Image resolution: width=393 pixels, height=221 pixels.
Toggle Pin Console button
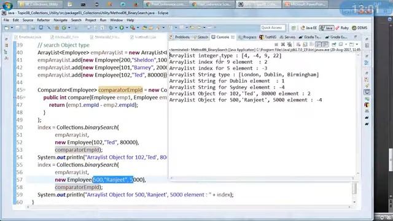[x=334, y=44]
